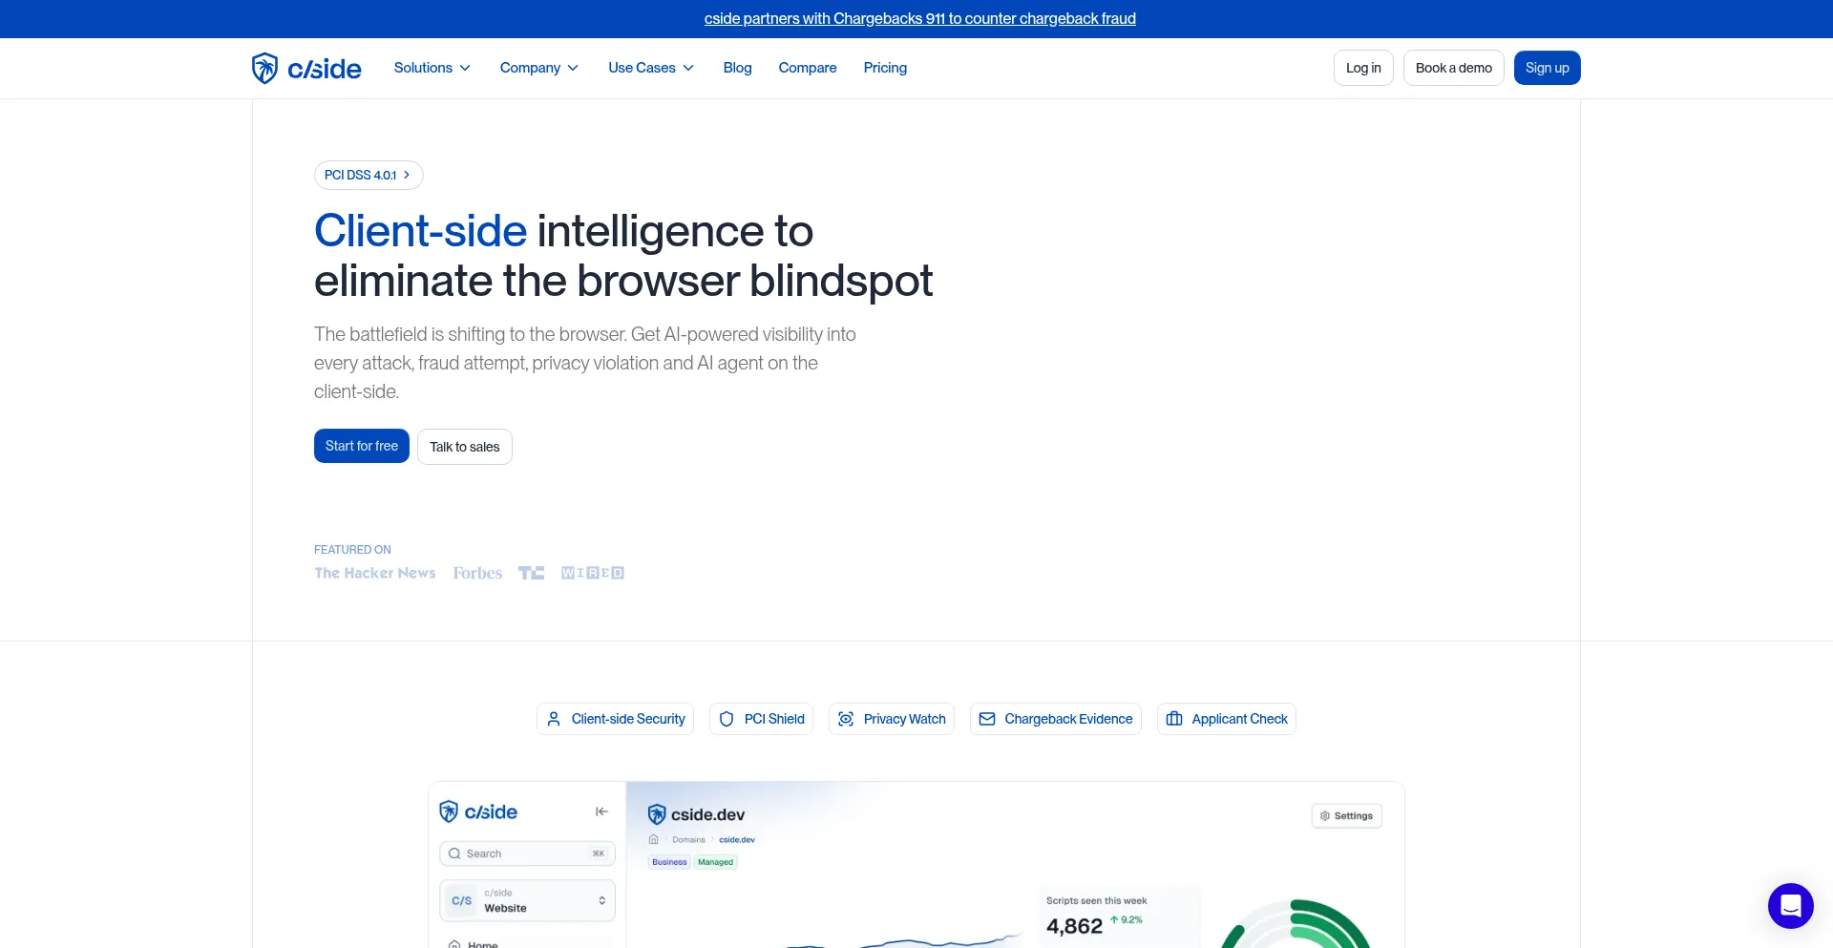The width and height of the screenshot is (1833, 948).
Task: Click the TechCrunch logo
Action: tap(531, 573)
